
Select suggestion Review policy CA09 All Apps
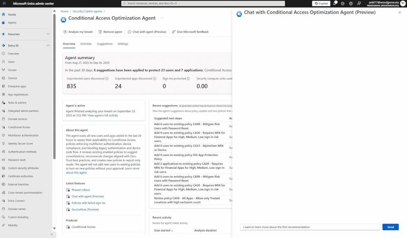[x=187, y=200]
